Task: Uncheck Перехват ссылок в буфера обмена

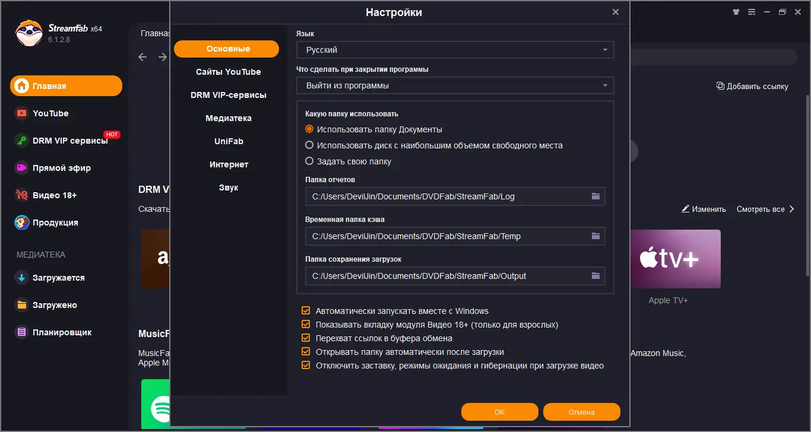Action: click(306, 338)
